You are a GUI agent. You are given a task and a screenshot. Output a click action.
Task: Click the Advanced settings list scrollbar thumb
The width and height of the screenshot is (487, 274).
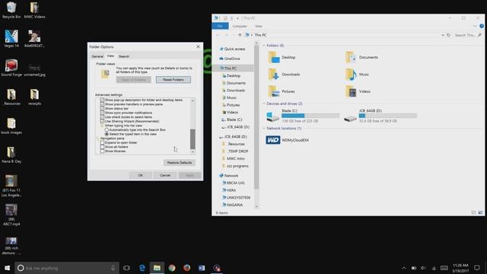coord(193,139)
